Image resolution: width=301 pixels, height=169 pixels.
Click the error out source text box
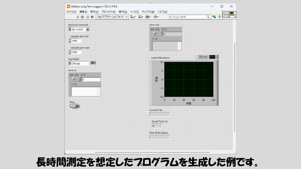point(167,46)
